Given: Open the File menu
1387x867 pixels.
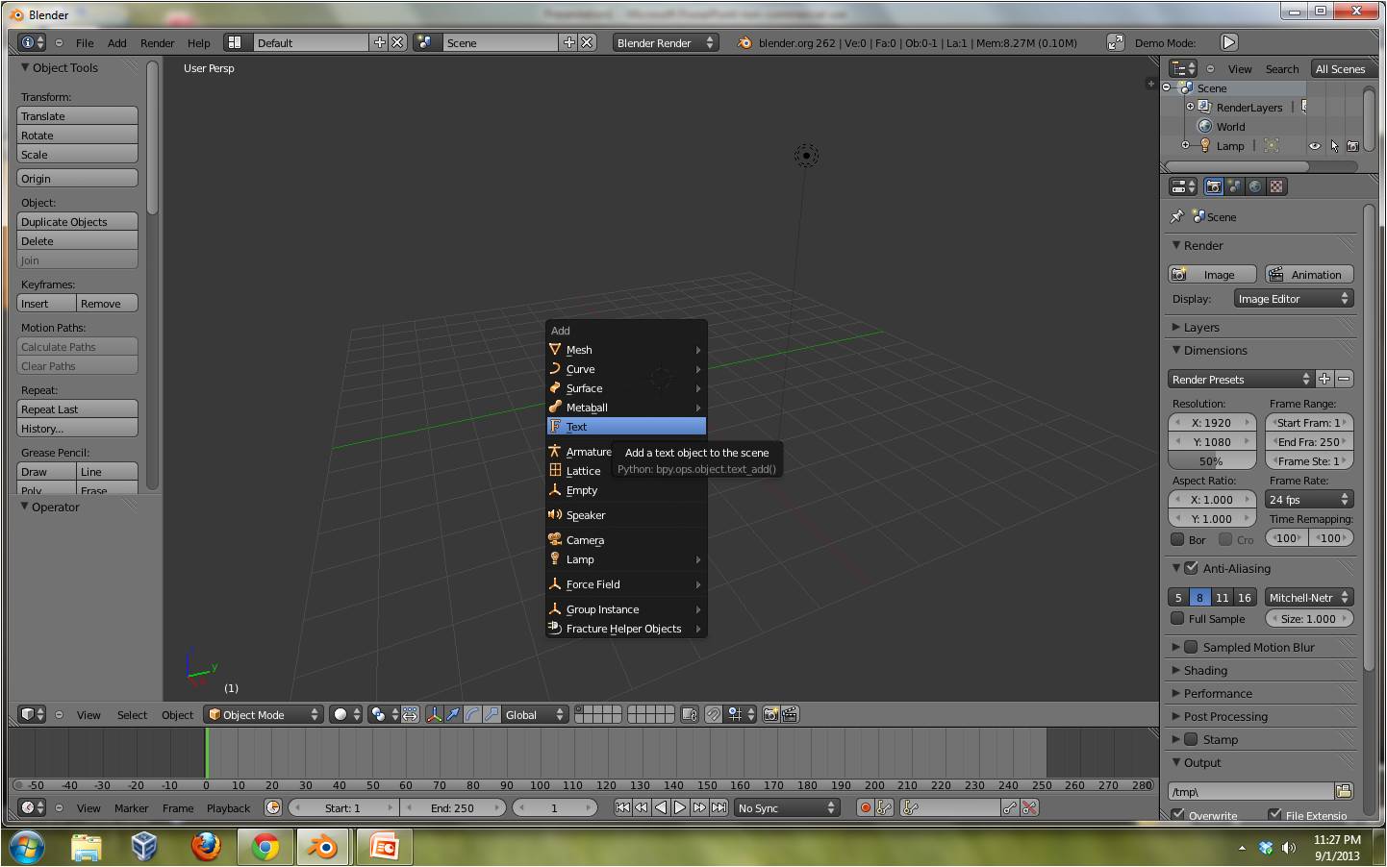Looking at the screenshot, I should coord(85,42).
